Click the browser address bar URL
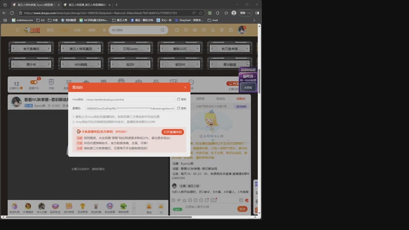409x230 pixels. tap(100, 13)
